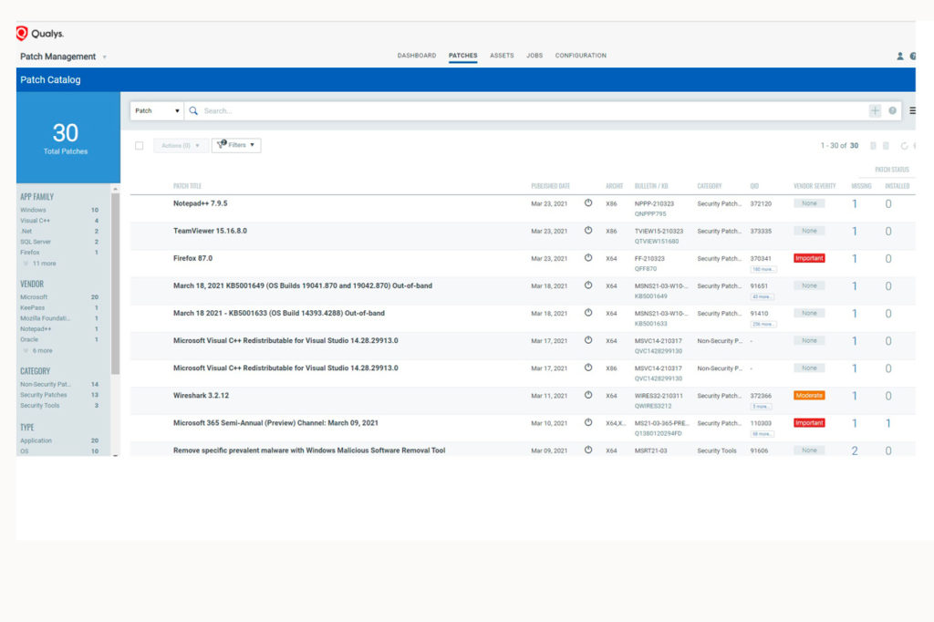Open the TeamViewer 15.16.8.0 patch
This screenshot has height=622, width=934.
click(x=210, y=231)
